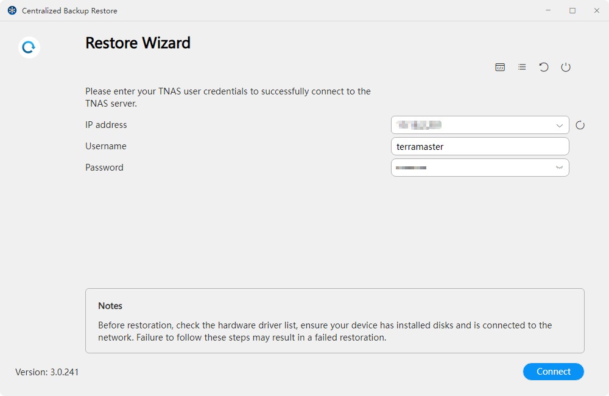Screen dimensions: 609x396
Task: Click the Username field containing terramaster
Action: click(x=479, y=146)
